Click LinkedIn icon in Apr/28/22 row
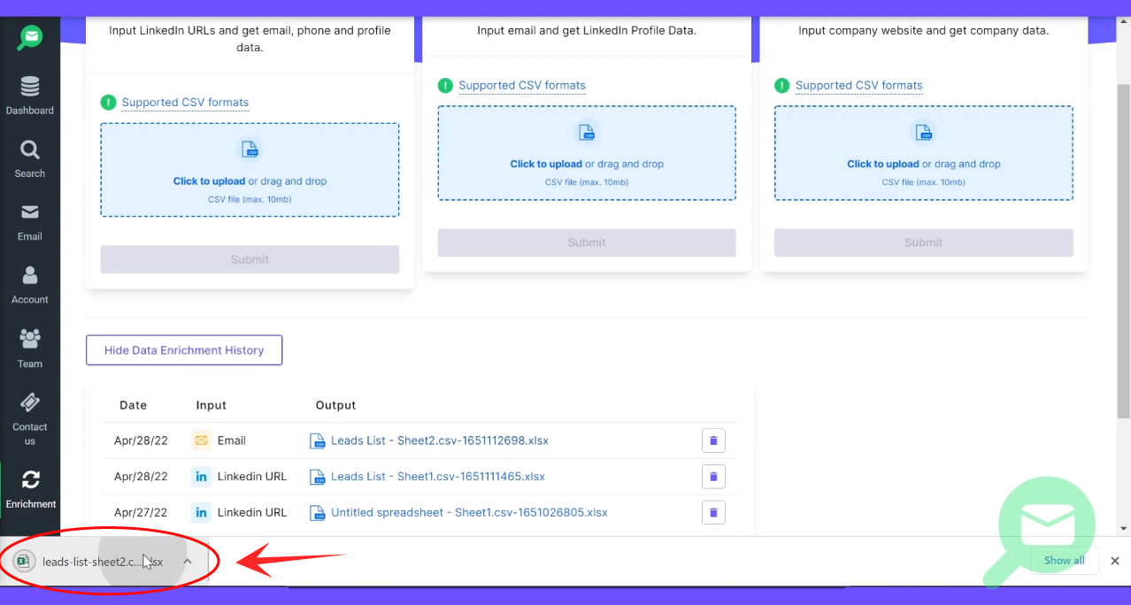 [202, 477]
